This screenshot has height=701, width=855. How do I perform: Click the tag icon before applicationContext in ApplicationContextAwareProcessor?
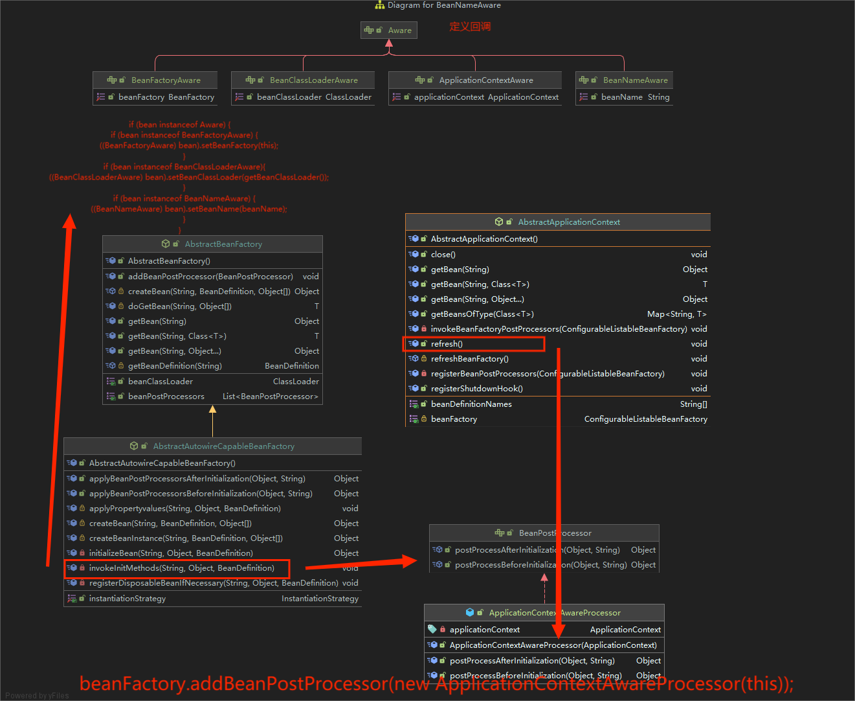click(432, 629)
